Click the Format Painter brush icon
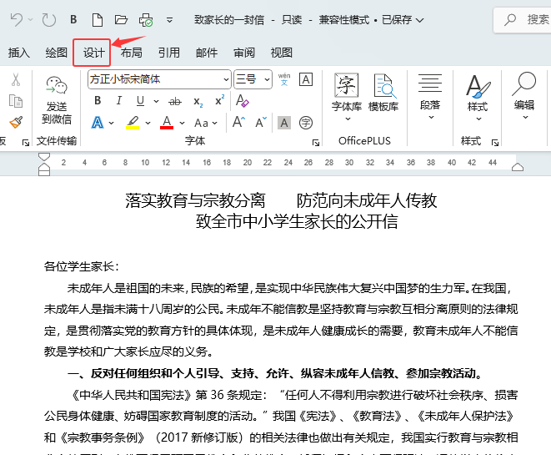551x455 pixels. pos(16,122)
